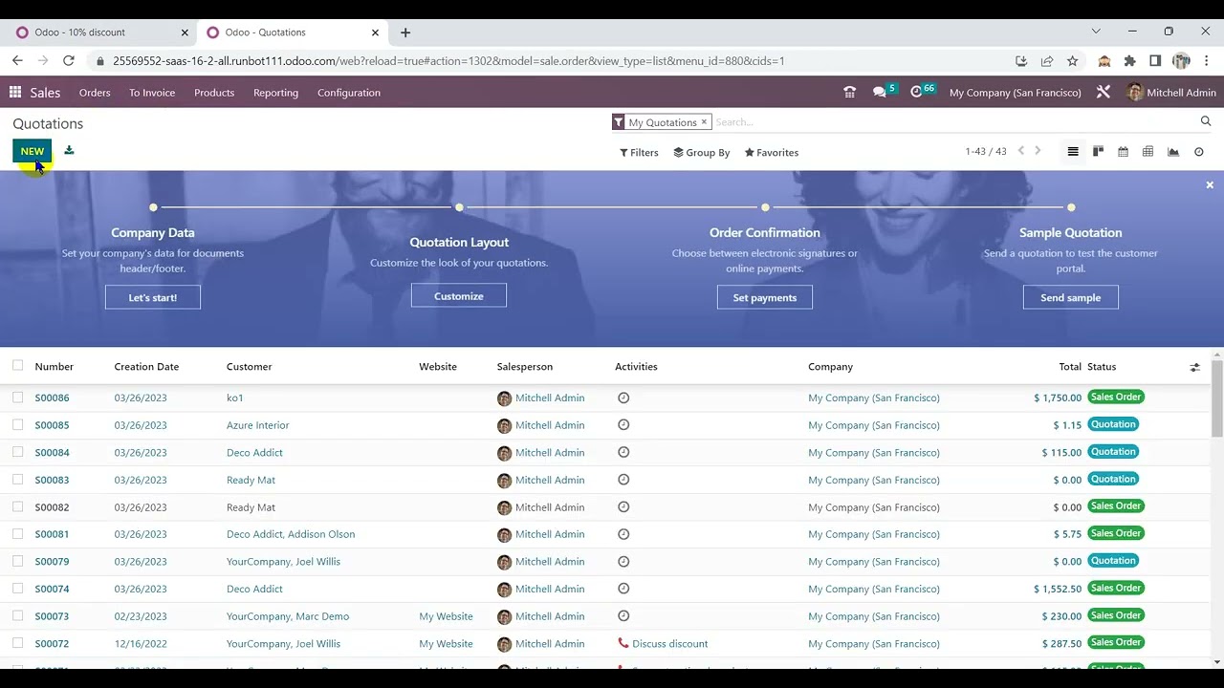Click the Let's start! button
1224x688 pixels.
coord(153,297)
